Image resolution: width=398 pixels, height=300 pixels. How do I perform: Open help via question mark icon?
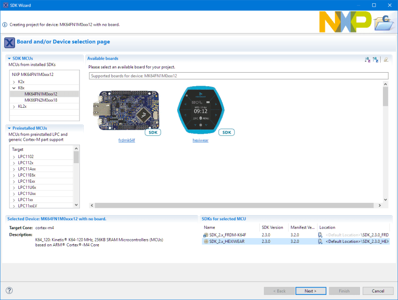point(8,290)
